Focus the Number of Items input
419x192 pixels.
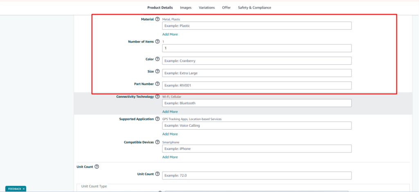(257, 48)
